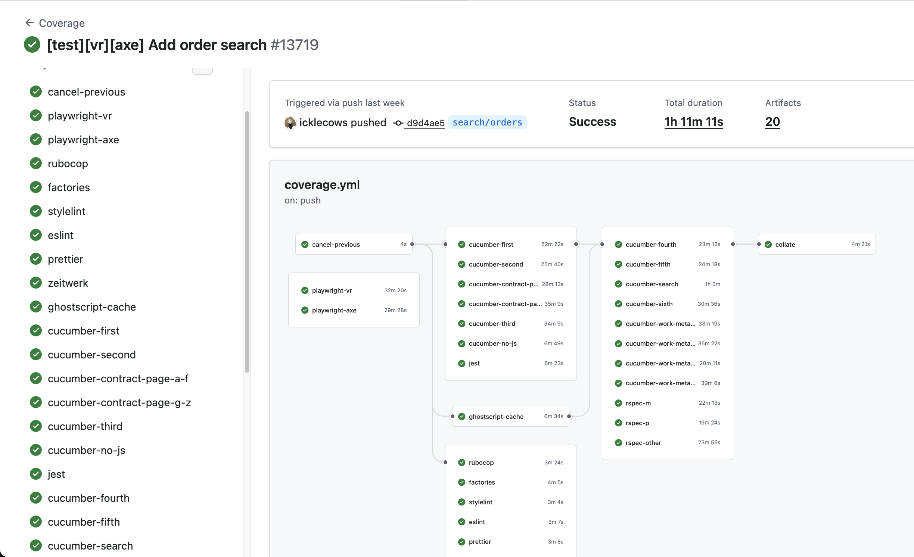
Task: Click the green check inside the collate node
Action: [x=769, y=244]
